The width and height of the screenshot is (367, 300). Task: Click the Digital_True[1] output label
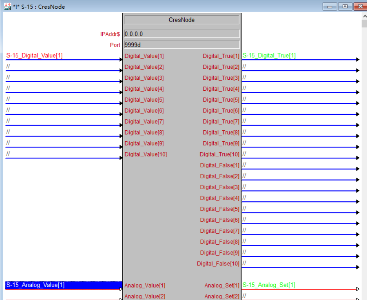tap(221, 56)
